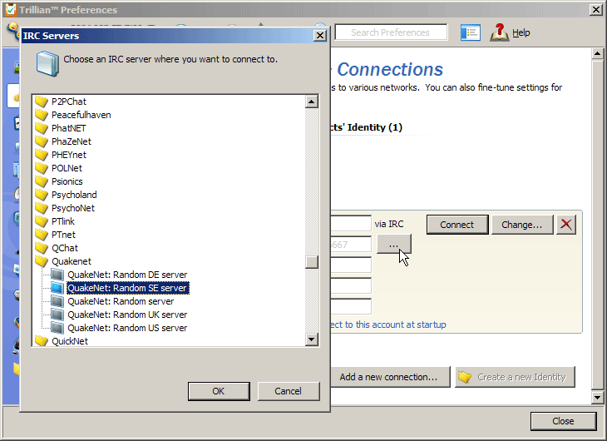Select PTnet network label
Image resolution: width=607 pixels, height=441 pixels.
click(x=63, y=235)
